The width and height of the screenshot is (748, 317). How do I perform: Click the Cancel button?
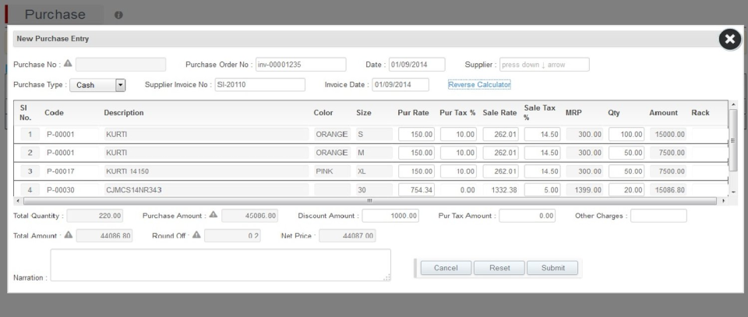coord(446,268)
